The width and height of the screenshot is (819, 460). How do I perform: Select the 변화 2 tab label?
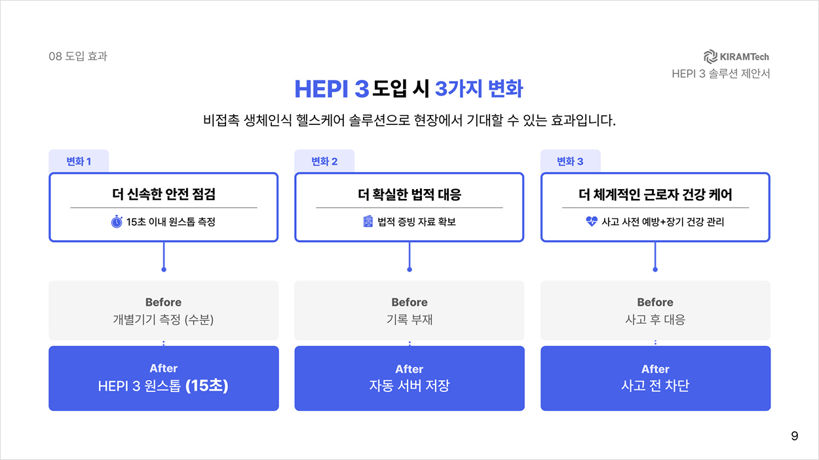point(324,161)
